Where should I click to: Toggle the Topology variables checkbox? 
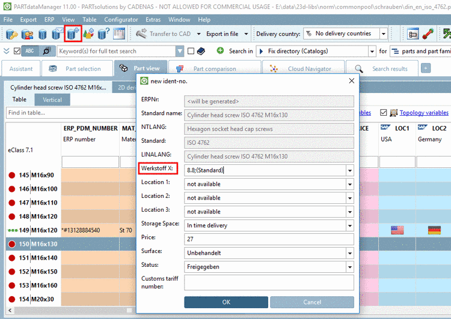pyautogui.click(x=383, y=113)
